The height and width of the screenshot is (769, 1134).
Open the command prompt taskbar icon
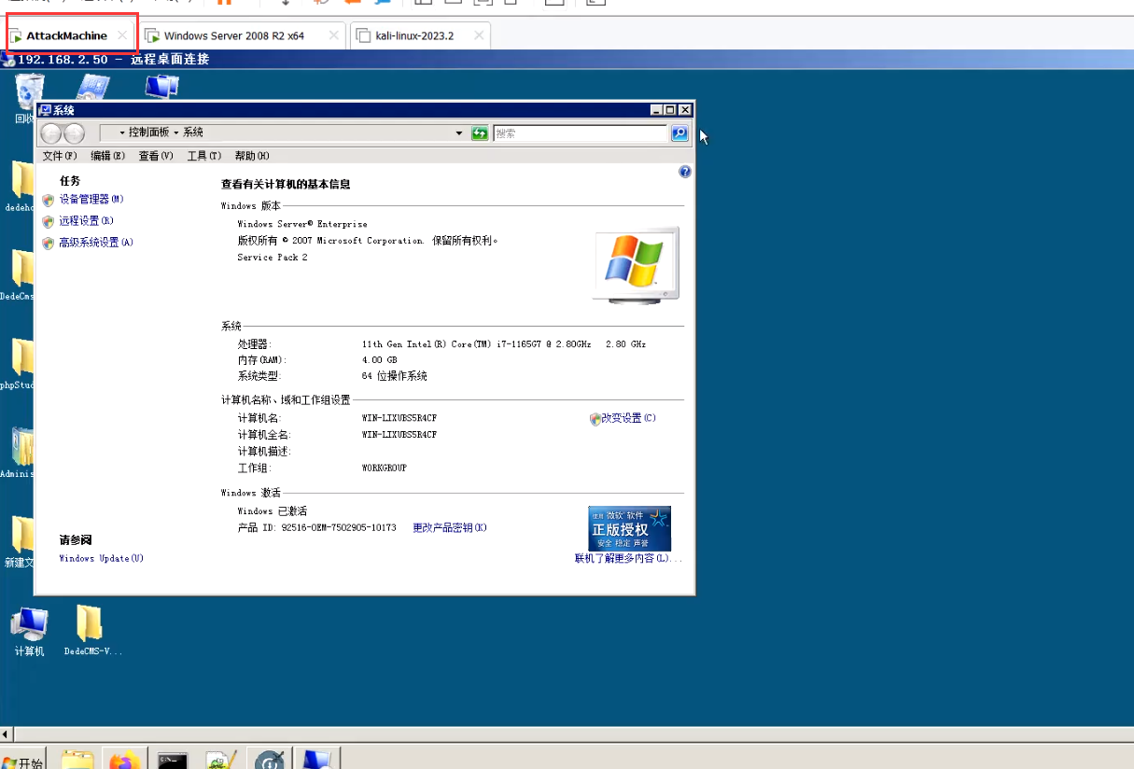coord(174,760)
